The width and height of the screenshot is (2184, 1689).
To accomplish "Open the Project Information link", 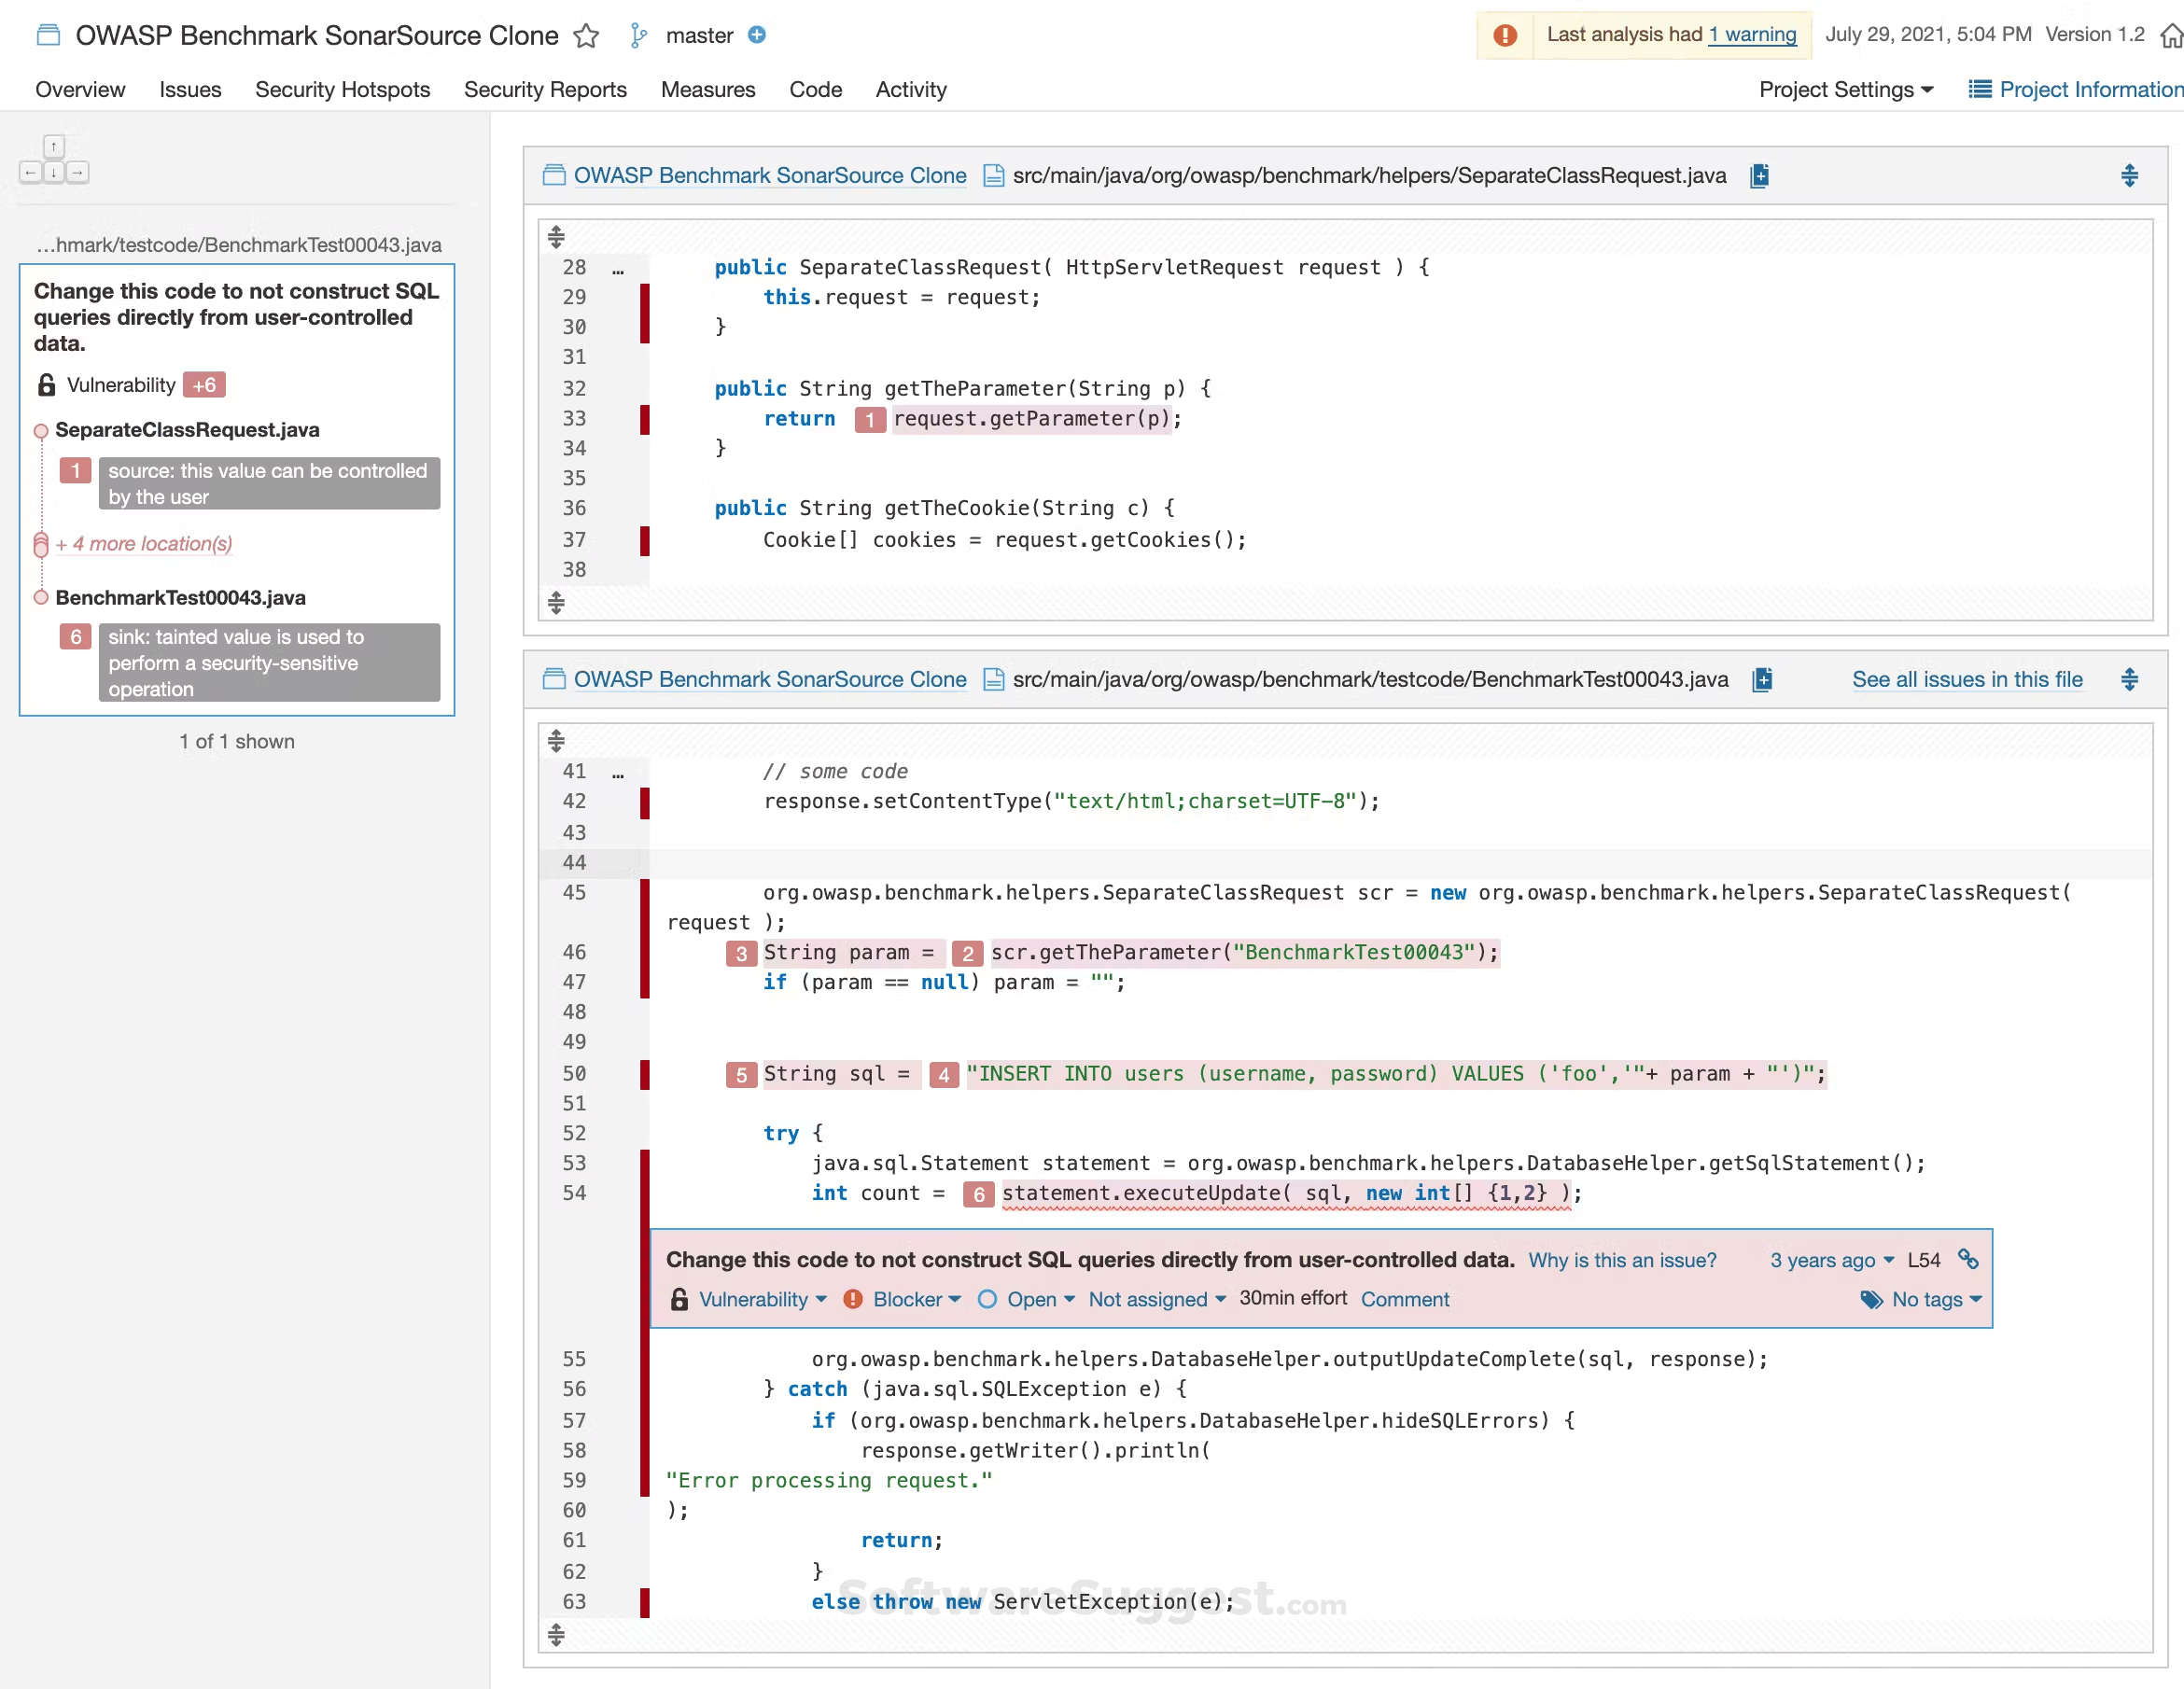I will pyautogui.click(x=2091, y=90).
